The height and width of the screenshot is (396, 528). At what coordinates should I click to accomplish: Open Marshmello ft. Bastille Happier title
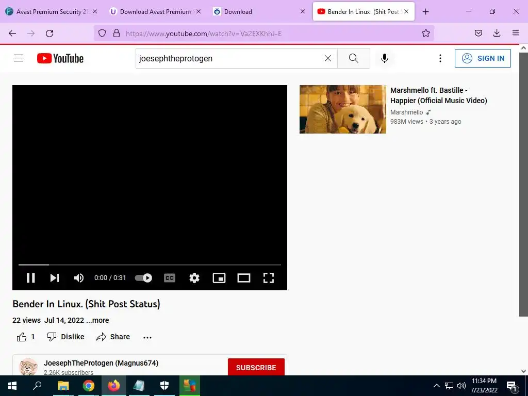(x=438, y=95)
